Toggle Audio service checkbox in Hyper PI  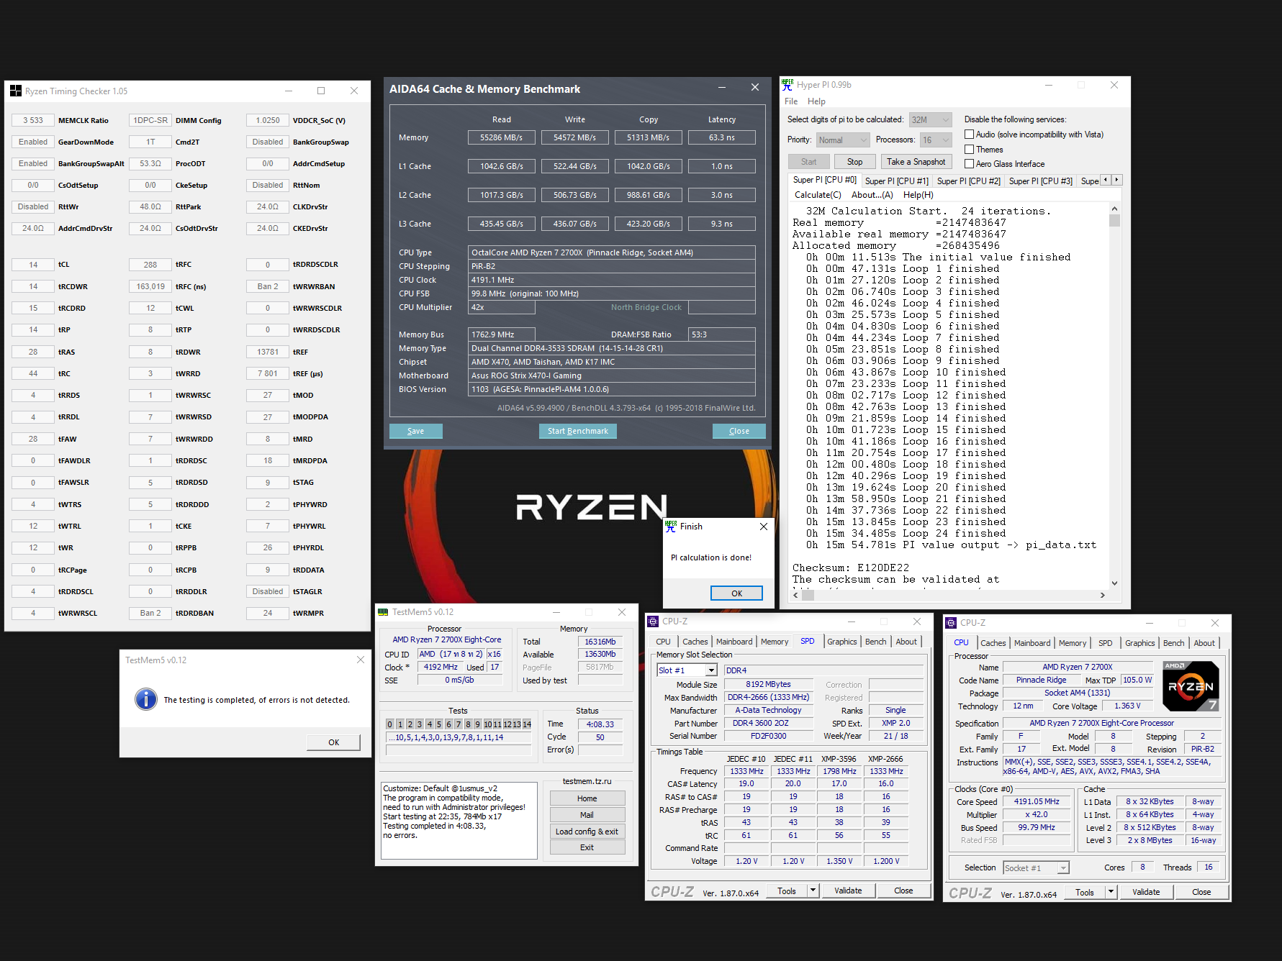[969, 135]
